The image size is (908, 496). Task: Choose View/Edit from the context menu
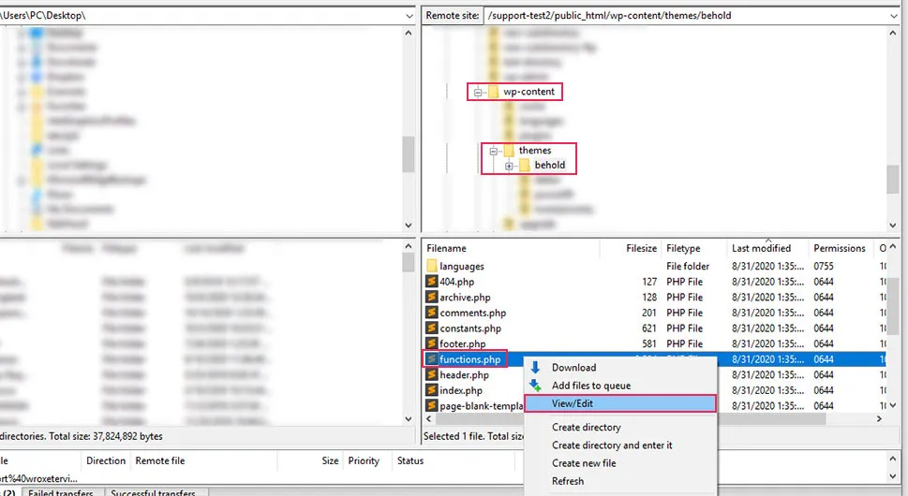coord(572,403)
